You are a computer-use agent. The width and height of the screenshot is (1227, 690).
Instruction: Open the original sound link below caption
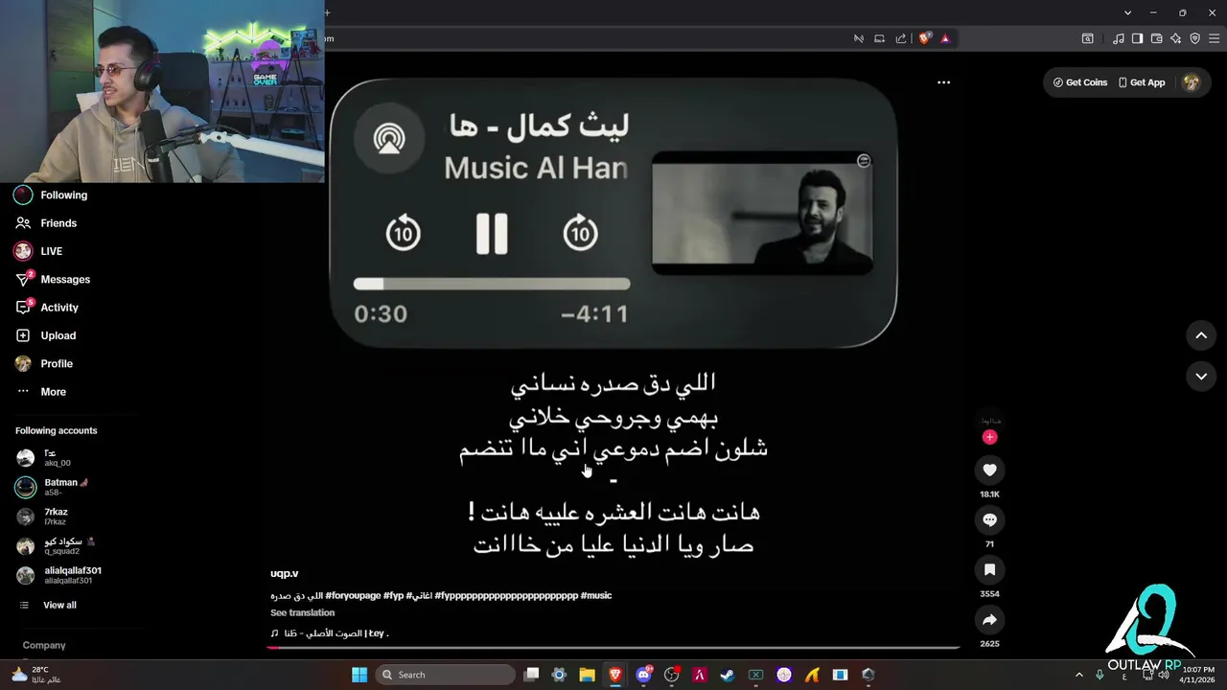pos(330,633)
